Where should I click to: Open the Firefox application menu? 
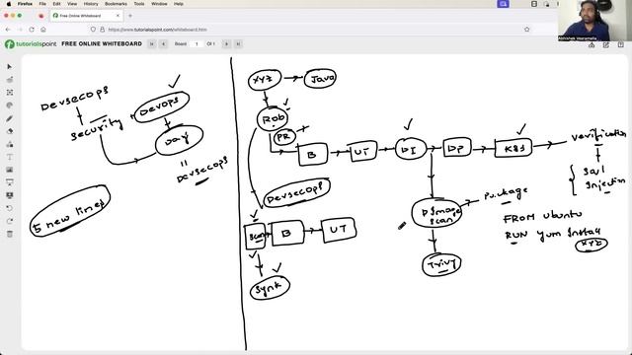point(25,4)
